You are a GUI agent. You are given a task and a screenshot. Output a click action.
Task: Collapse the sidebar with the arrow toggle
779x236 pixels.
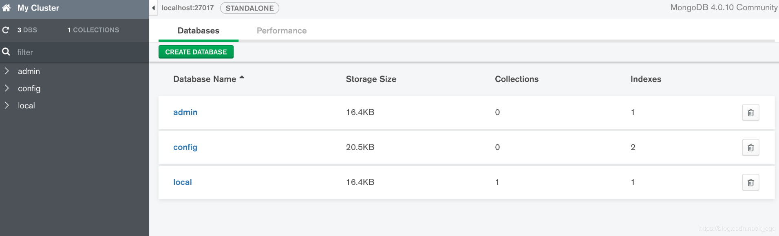153,8
